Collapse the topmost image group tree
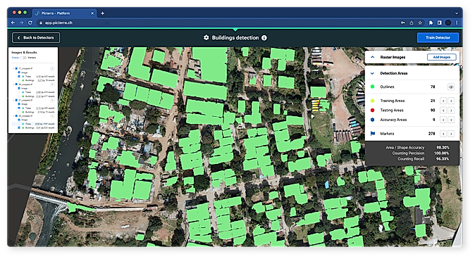The image size is (475, 259). pos(13,69)
